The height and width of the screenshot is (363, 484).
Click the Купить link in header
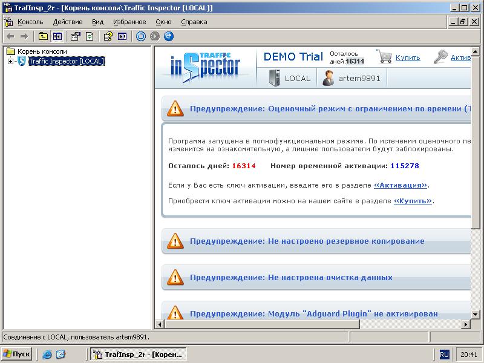(x=408, y=57)
